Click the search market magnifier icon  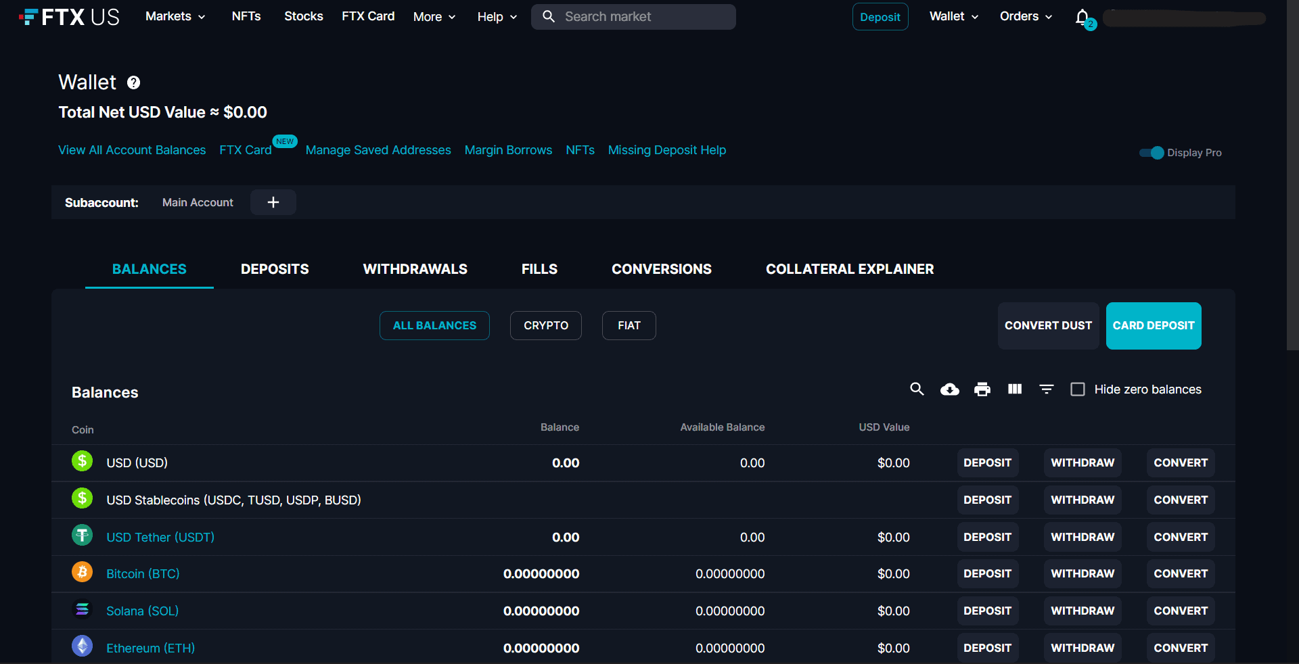tap(549, 16)
